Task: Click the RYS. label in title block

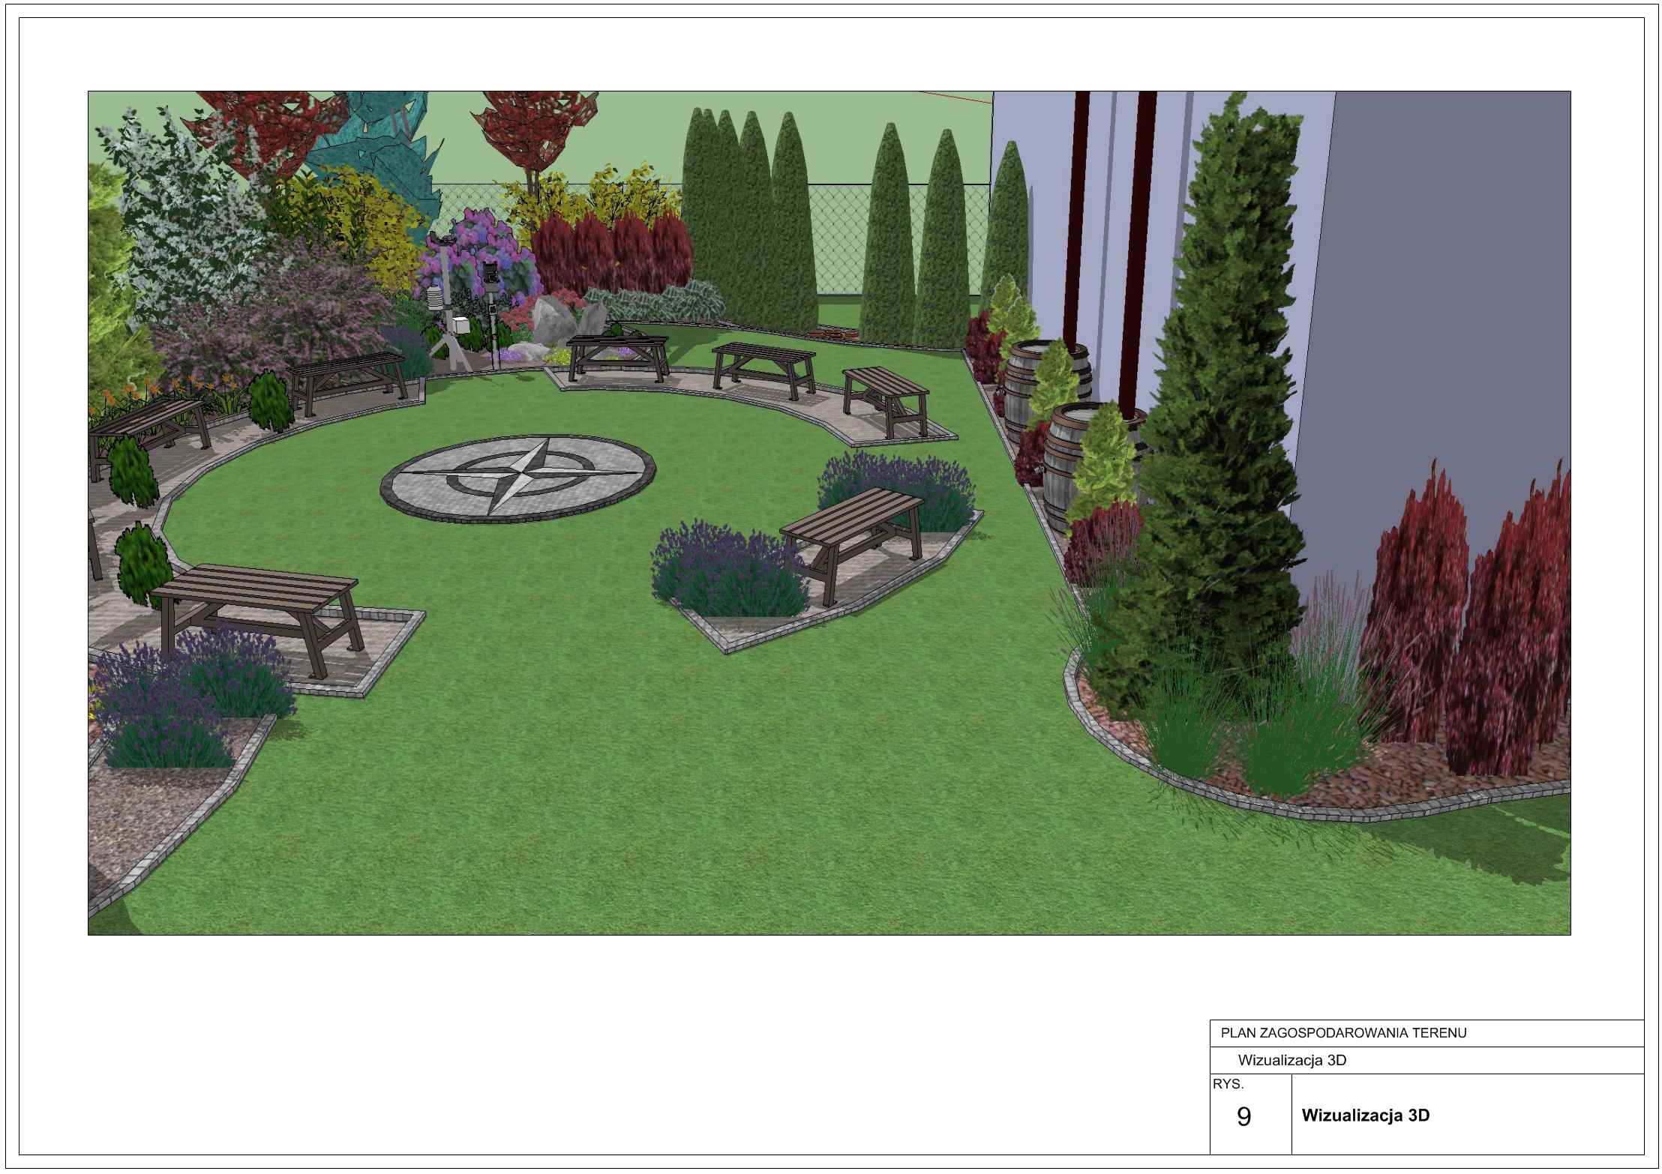Action: (x=1228, y=1084)
